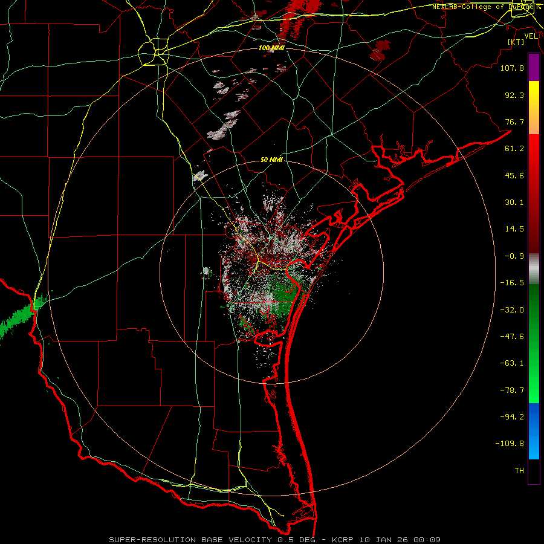Click the yellow-orange segment of the velocity color bar

pos(534,108)
